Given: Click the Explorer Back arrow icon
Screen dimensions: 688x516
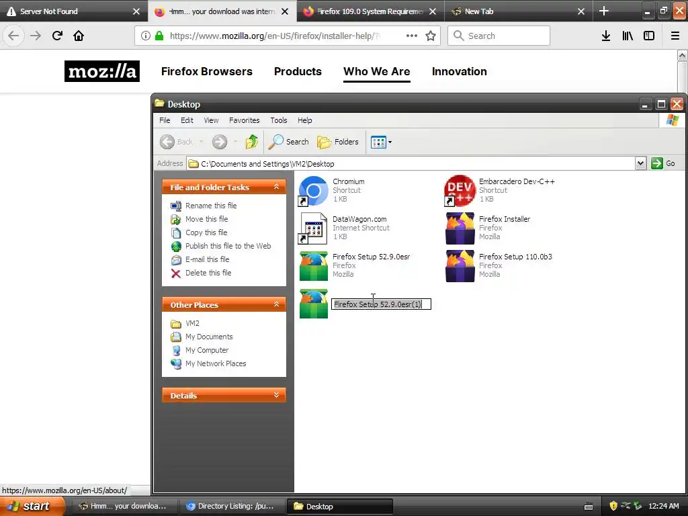Looking at the screenshot, I should (167, 142).
